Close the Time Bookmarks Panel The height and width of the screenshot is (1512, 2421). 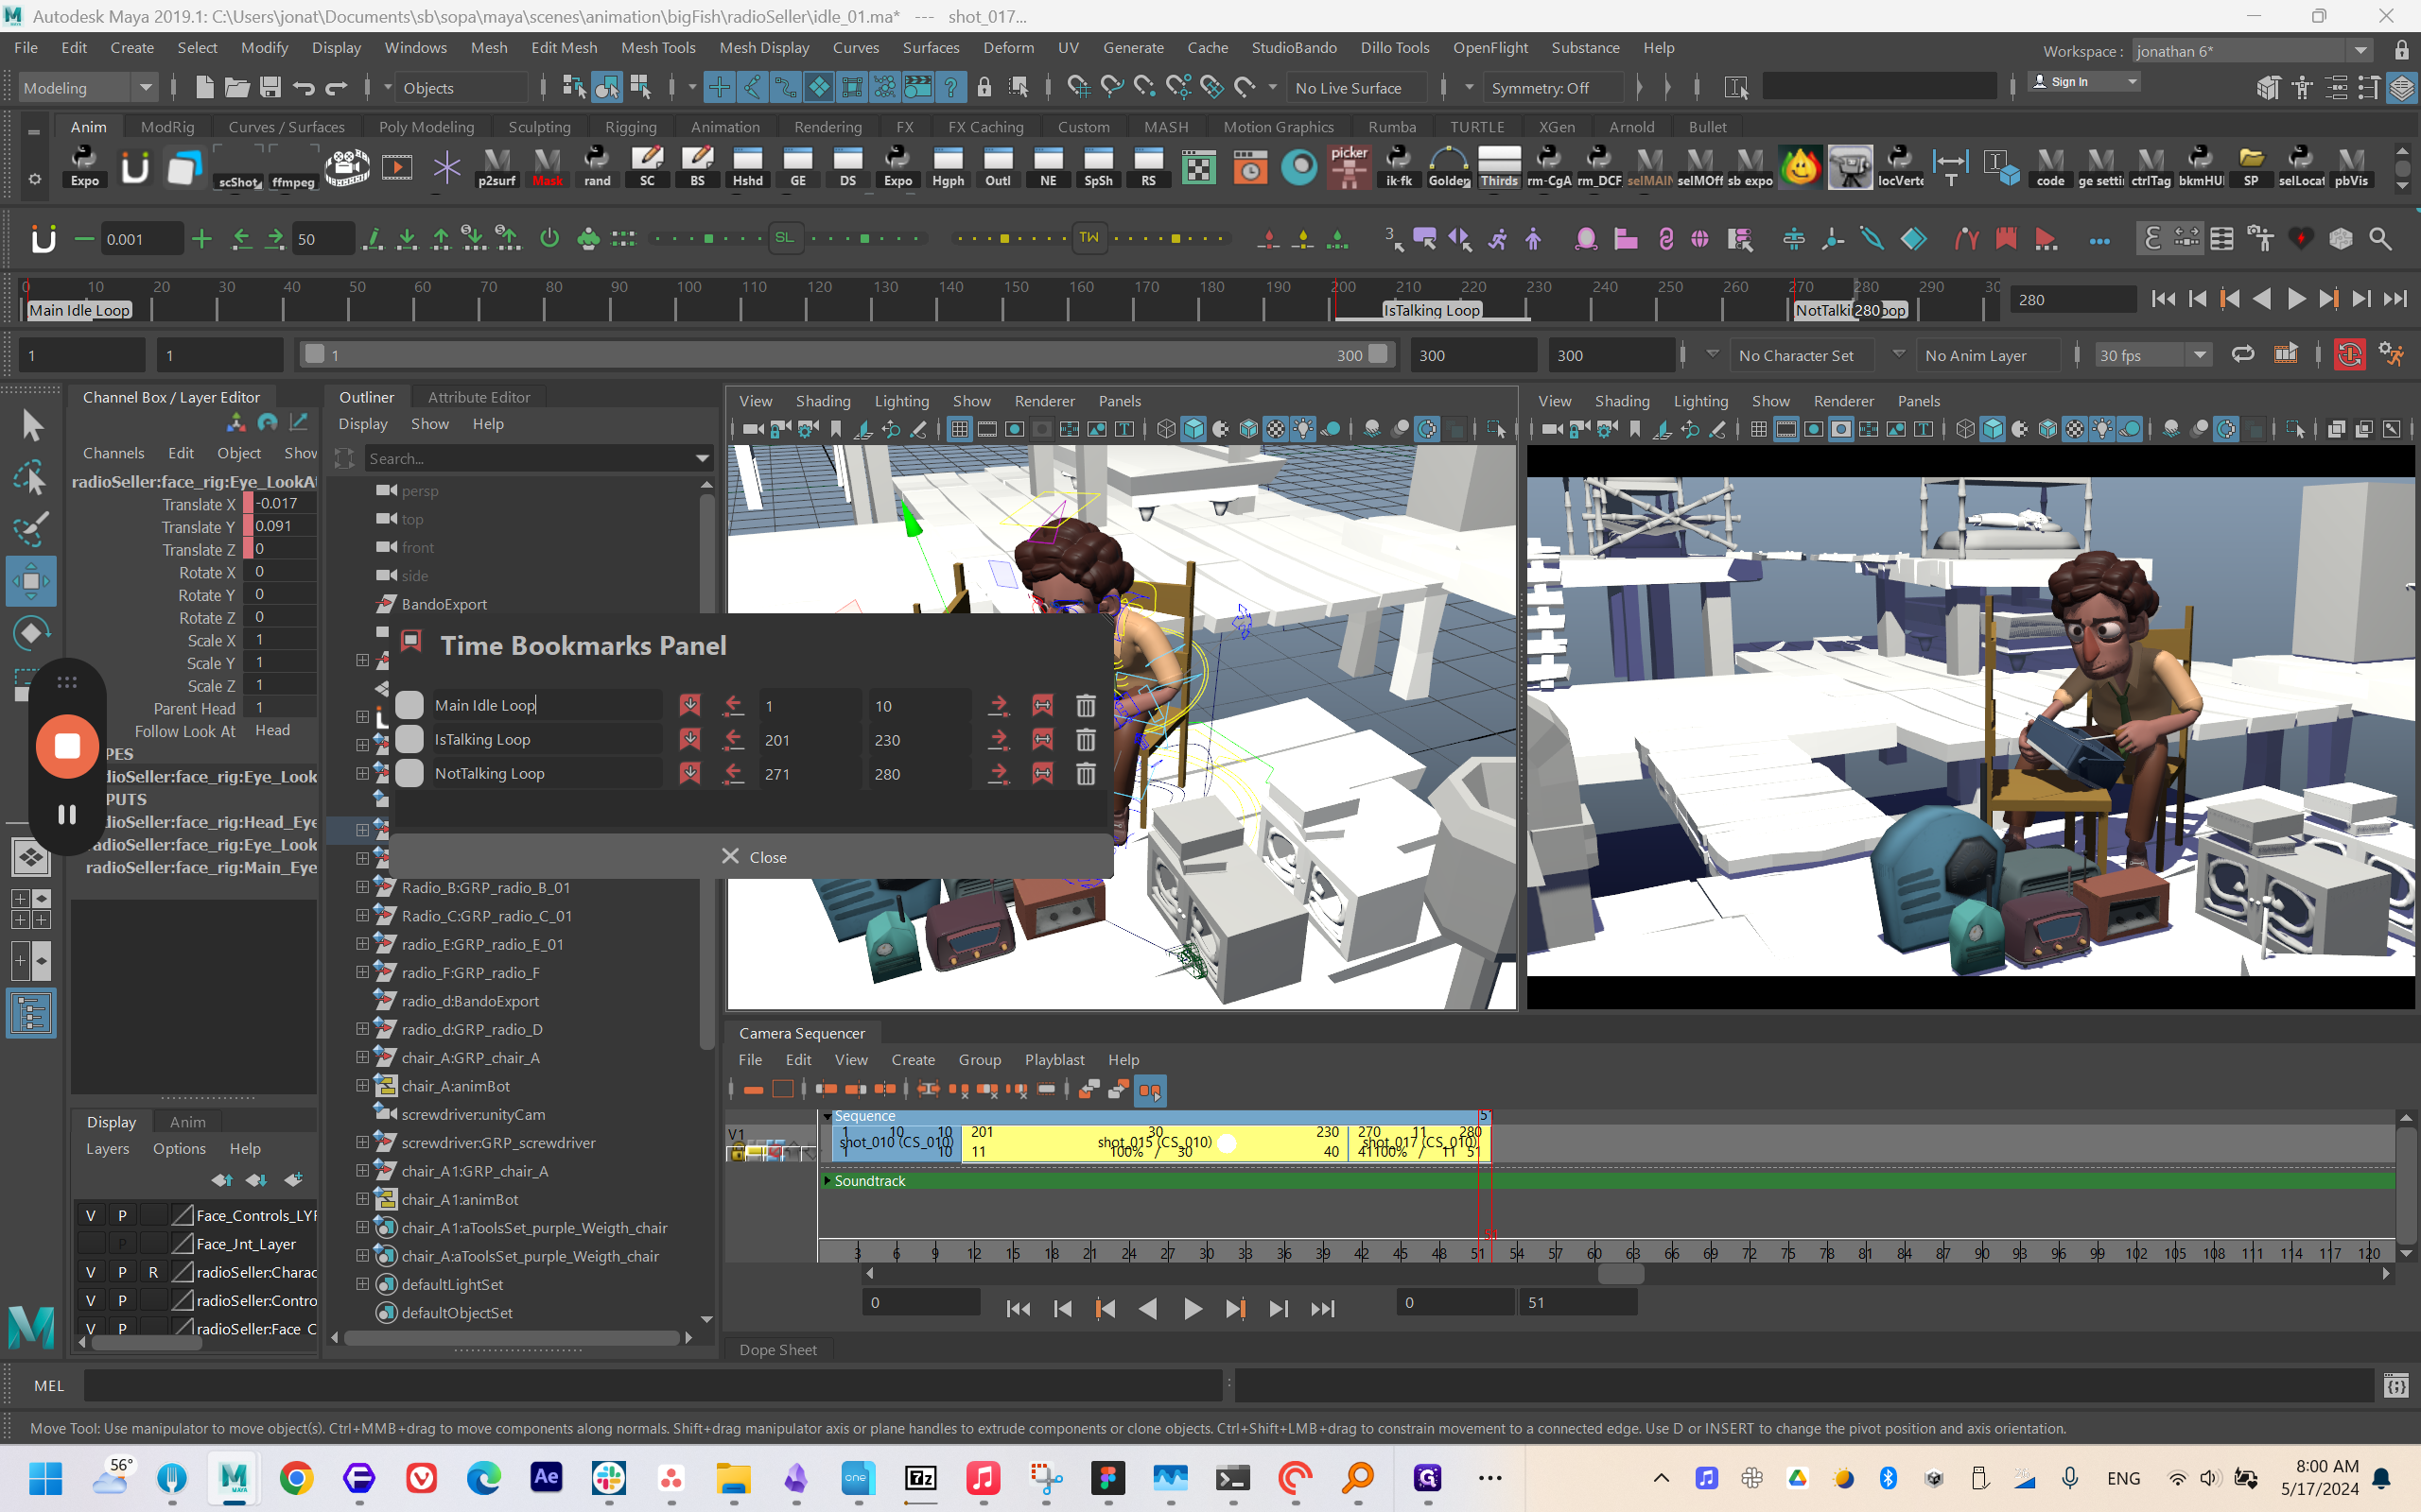[754, 857]
